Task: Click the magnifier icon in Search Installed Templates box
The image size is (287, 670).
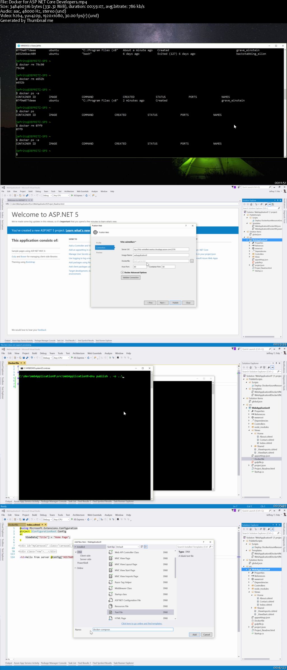Action: point(210,547)
